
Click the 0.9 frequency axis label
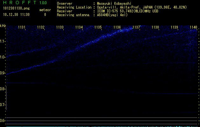point(3,73)
